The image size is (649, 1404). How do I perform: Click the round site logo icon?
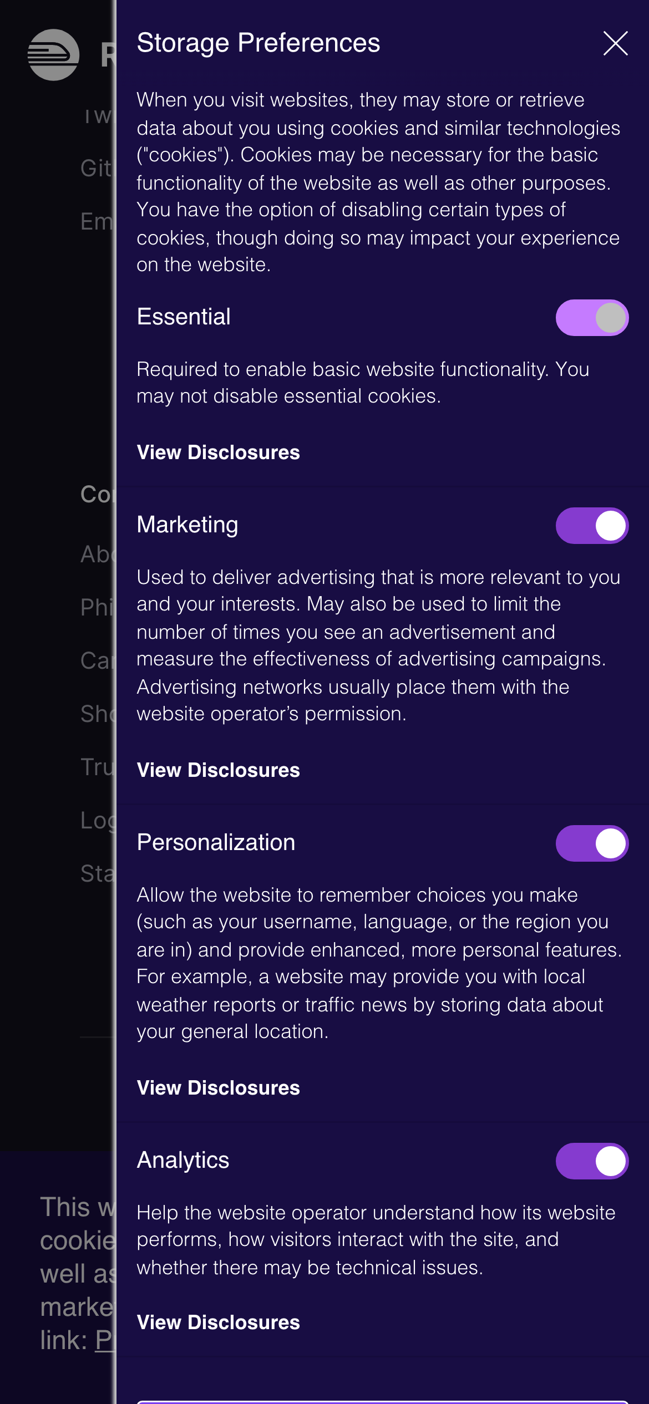(x=53, y=55)
